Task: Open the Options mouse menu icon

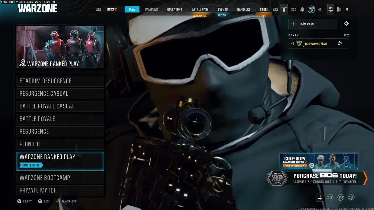Action: tap(284, 9)
